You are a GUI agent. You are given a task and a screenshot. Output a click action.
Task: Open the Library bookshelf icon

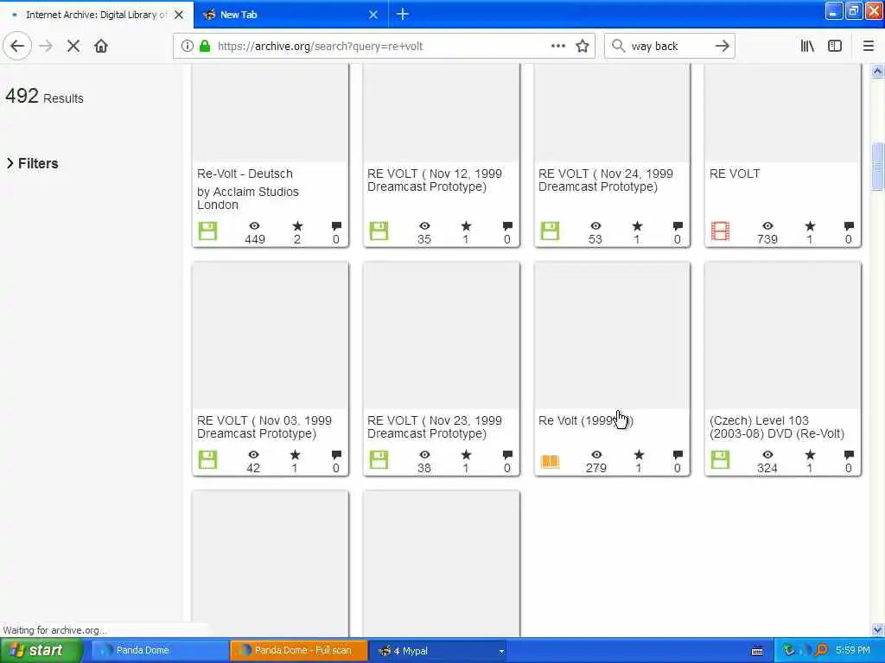[807, 47]
